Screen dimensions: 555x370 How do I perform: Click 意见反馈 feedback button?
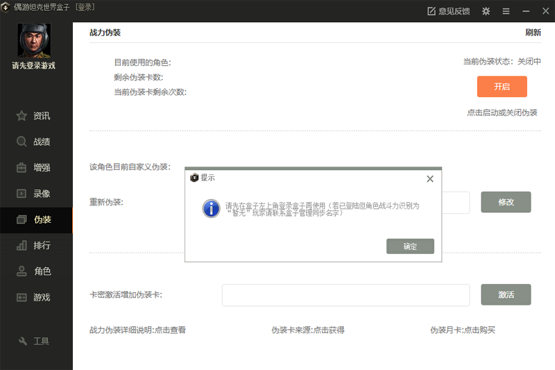point(448,11)
